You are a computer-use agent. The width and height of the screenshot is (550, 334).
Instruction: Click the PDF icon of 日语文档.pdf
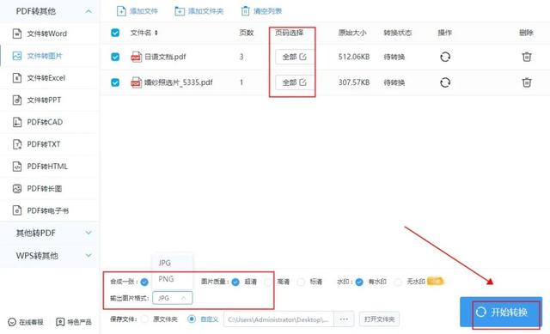click(x=136, y=57)
